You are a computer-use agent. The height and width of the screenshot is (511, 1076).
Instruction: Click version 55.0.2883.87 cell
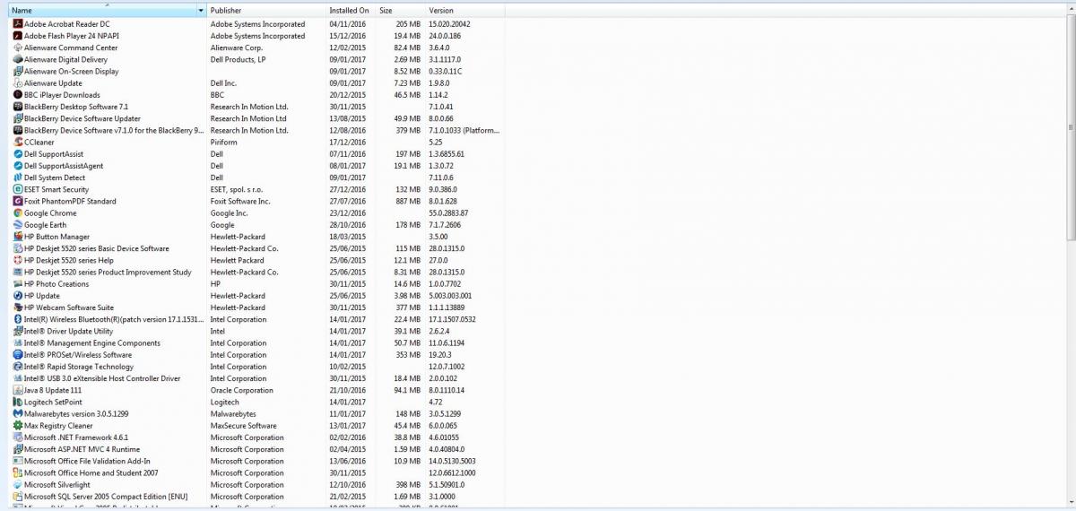(x=448, y=213)
